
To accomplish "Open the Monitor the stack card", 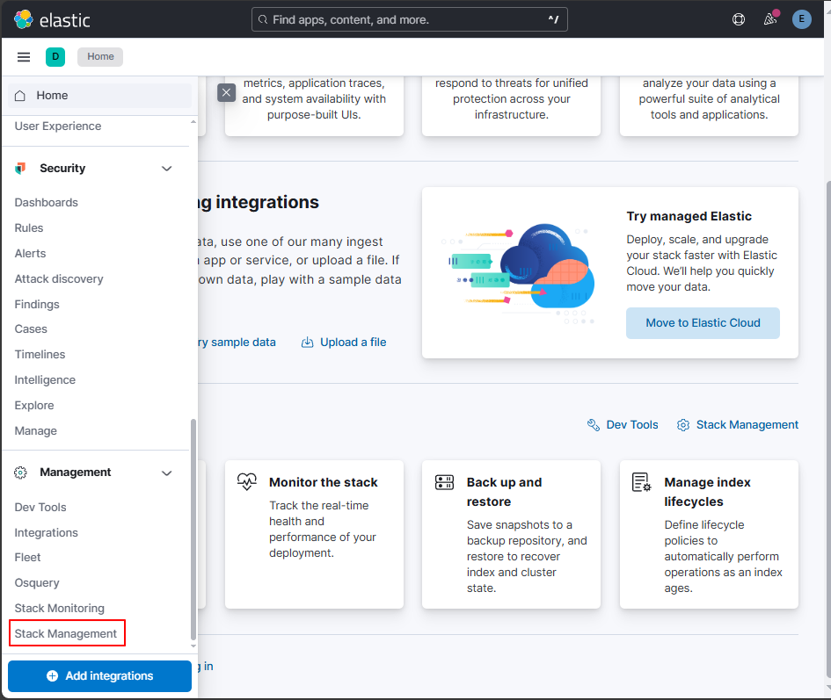I will (x=314, y=534).
